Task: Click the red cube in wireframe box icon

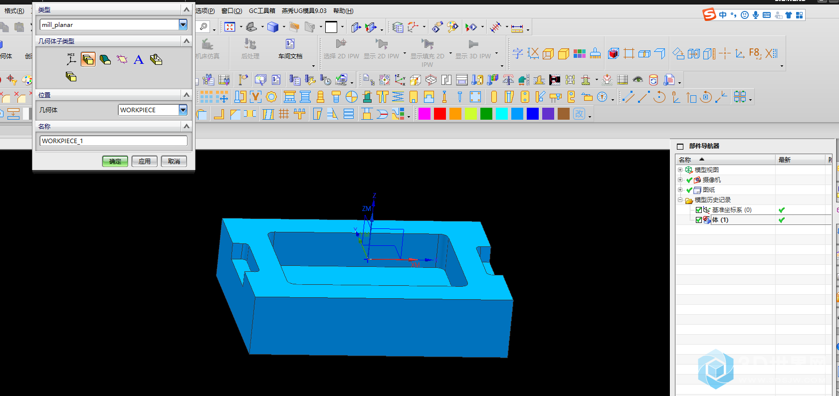Action: pyautogui.click(x=614, y=53)
